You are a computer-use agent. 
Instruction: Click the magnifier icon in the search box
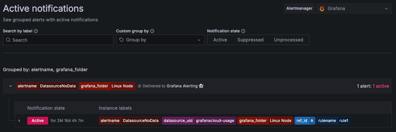[8, 40]
